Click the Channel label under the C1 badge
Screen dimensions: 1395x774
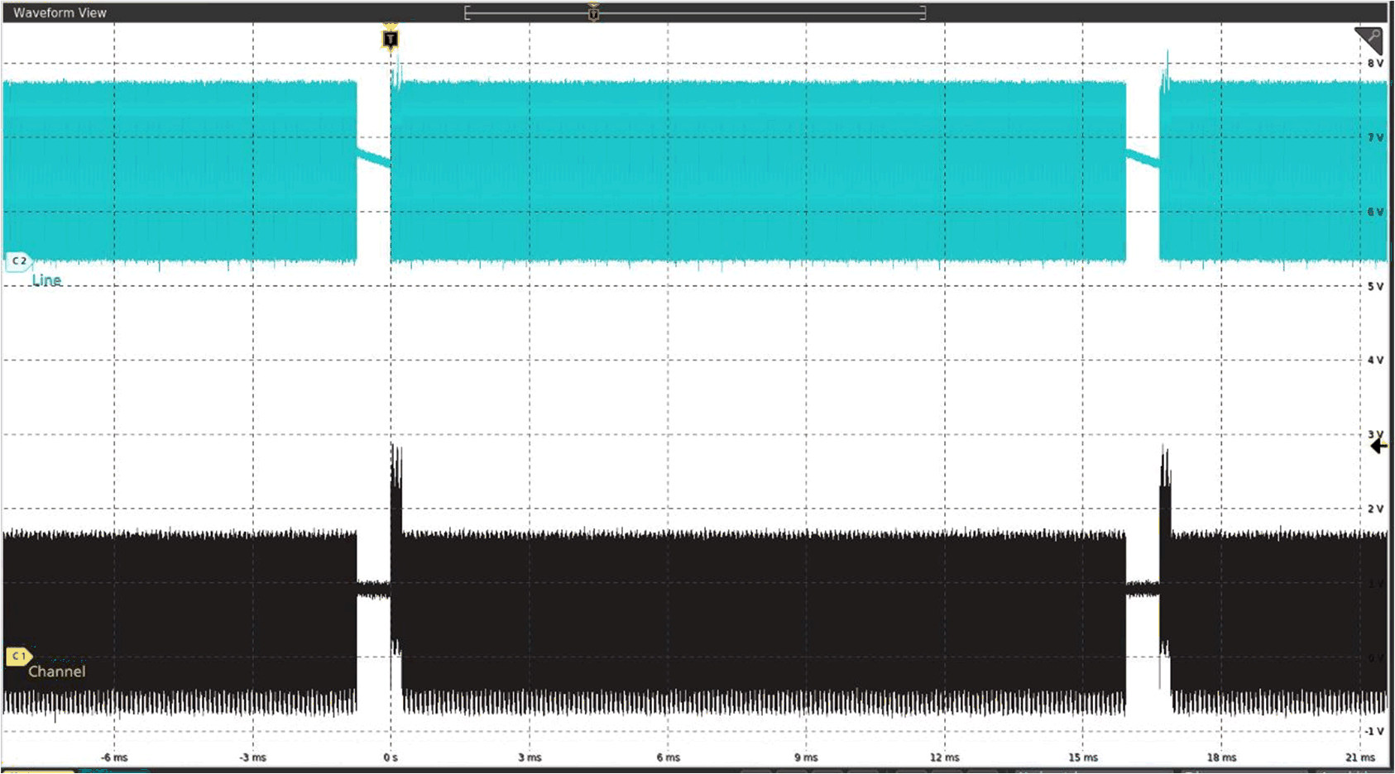[x=56, y=672]
